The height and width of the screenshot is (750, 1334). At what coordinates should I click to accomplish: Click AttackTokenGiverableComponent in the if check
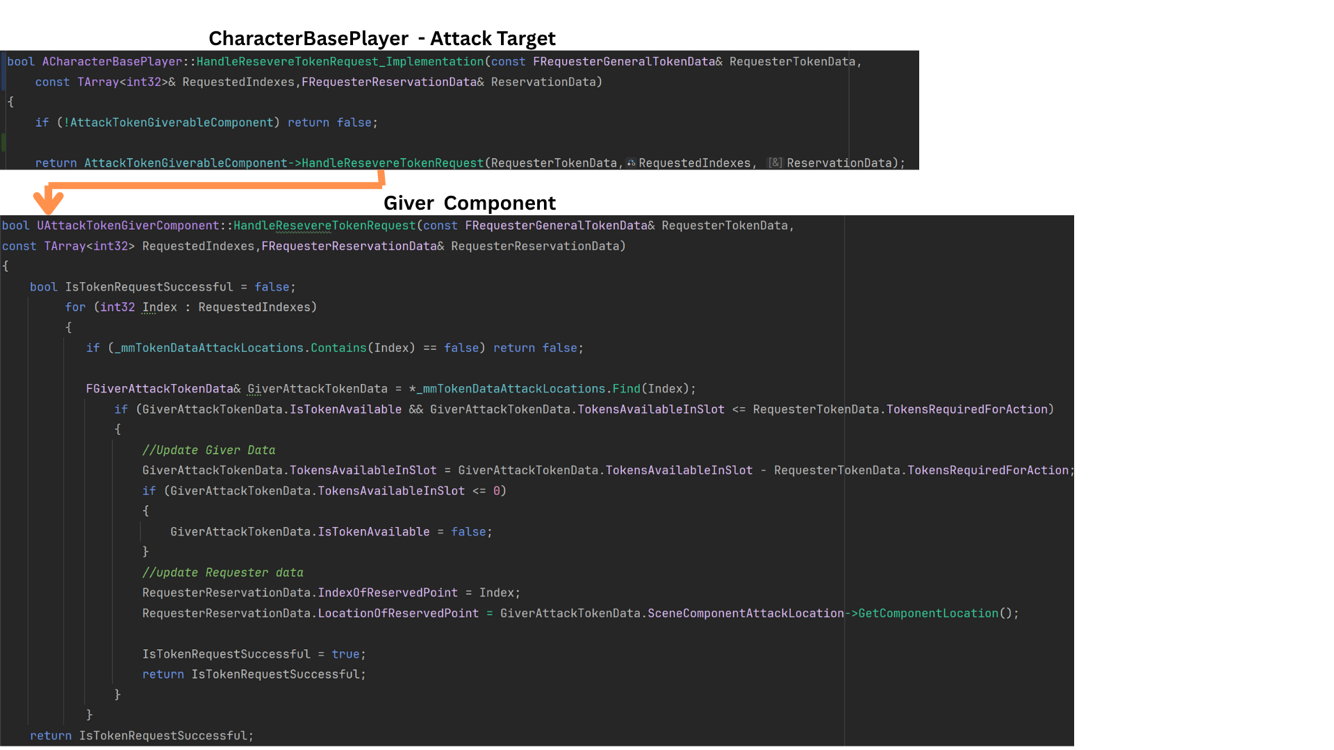point(172,123)
